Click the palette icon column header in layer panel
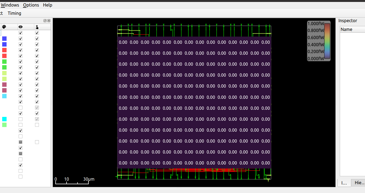Screen dimensions: 365x193 pos(4,27)
